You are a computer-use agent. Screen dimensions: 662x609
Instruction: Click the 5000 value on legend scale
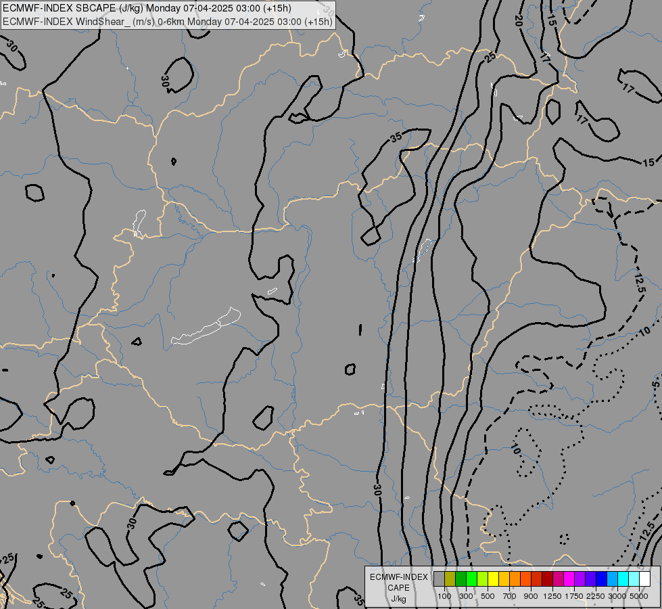(x=639, y=596)
